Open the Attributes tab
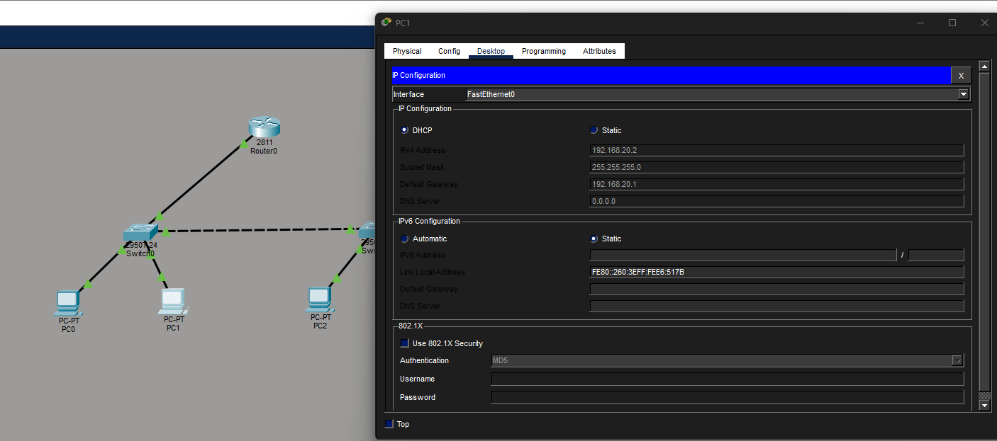Viewport: 997px width, 441px height. click(x=599, y=51)
